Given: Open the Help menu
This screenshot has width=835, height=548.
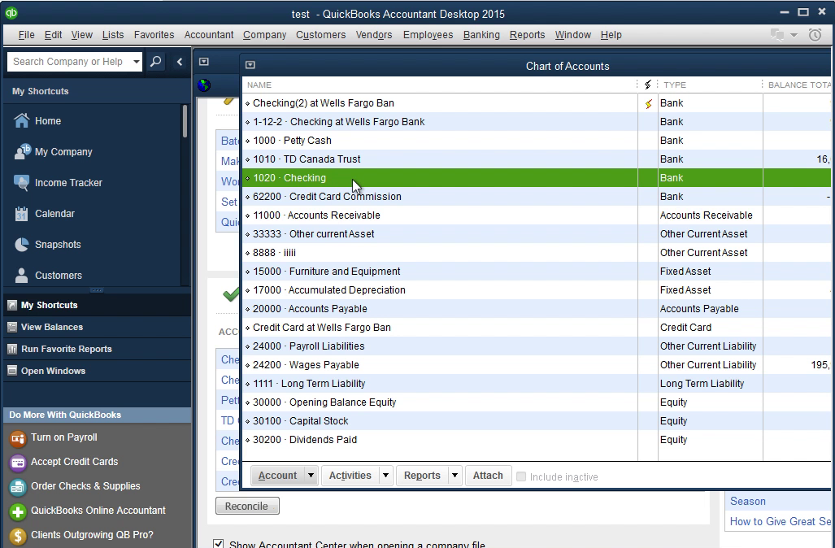Looking at the screenshot, I should (x=611, y=35).
